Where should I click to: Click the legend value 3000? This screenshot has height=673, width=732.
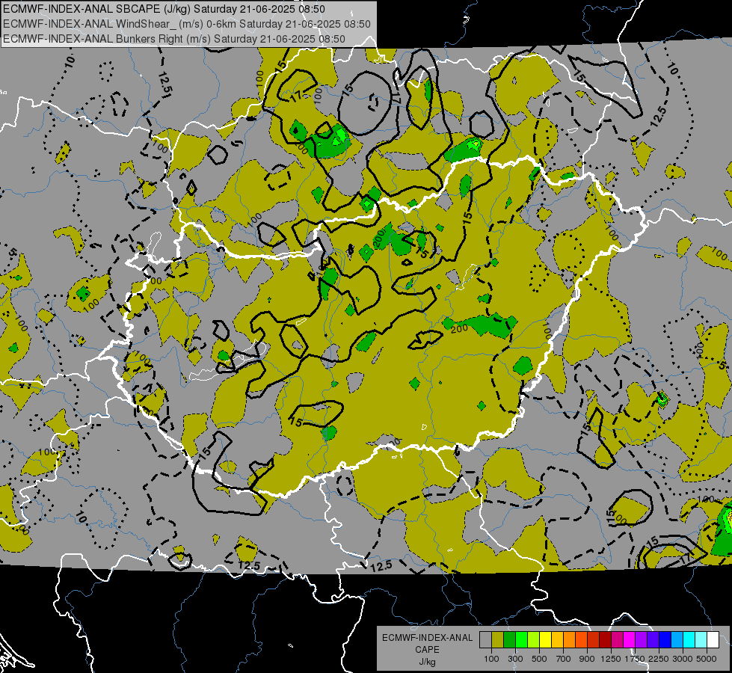(x=683, y=659)
